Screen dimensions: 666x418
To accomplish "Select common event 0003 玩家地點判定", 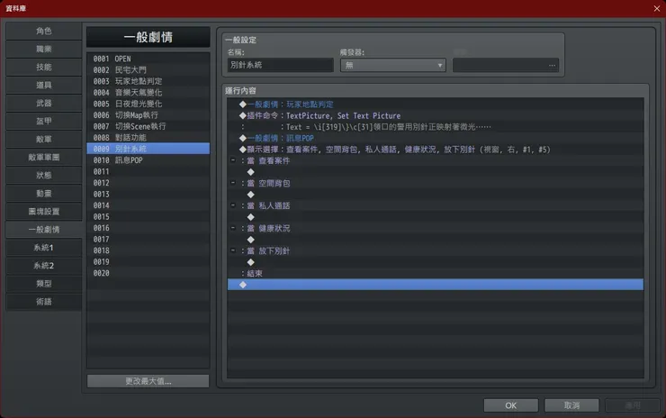I will (148, 81).
